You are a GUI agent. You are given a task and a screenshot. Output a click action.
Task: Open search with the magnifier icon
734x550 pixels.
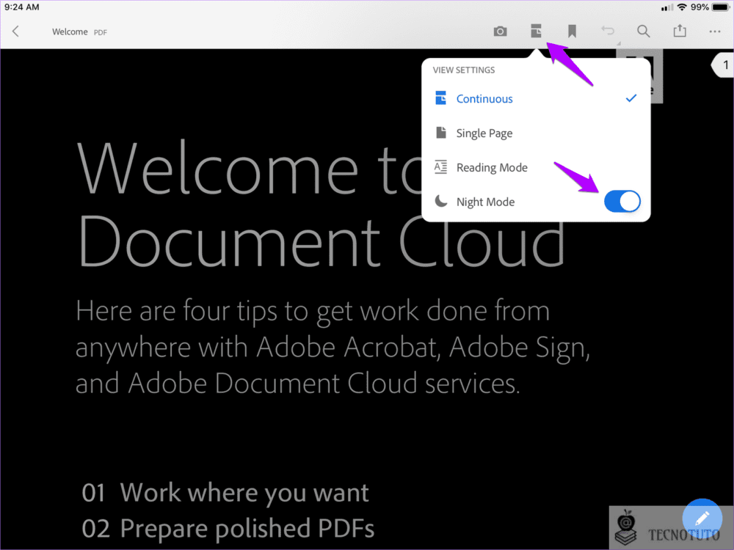click(x=644, y=32)
